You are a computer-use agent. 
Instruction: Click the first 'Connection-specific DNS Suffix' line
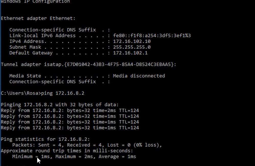pos(60,30)
